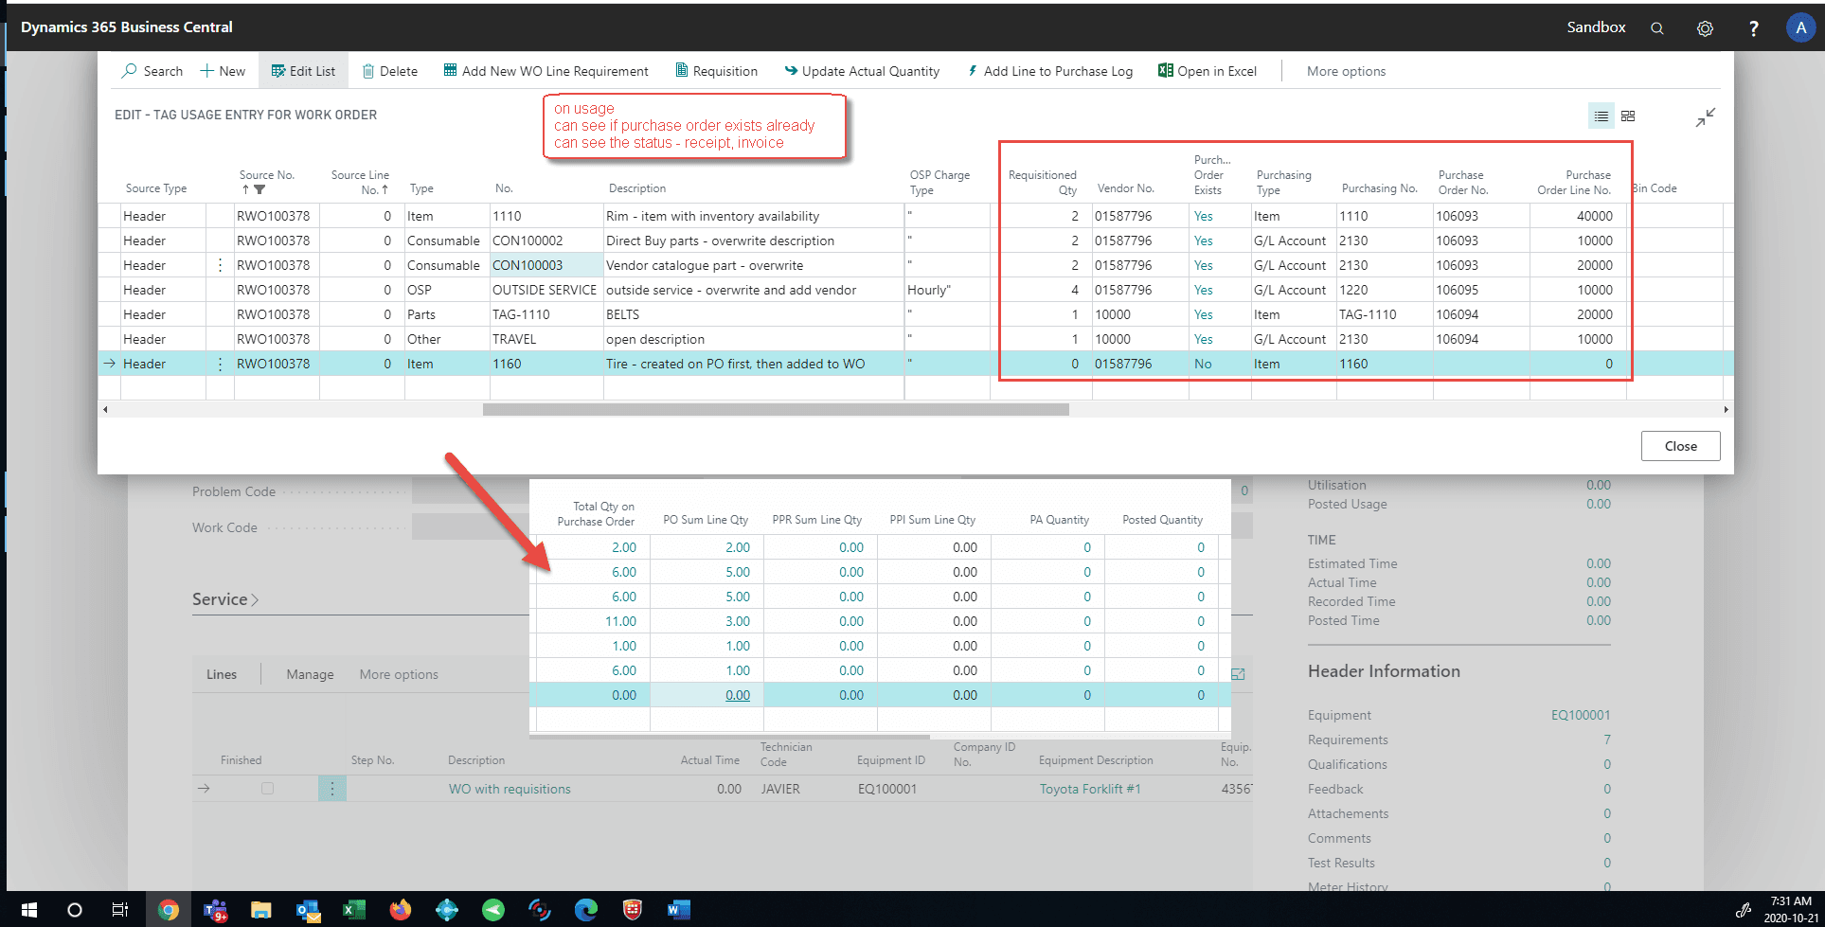Click the Purchase Order No. column header
Screen dimensions: 1825x927
point(1463,182)
